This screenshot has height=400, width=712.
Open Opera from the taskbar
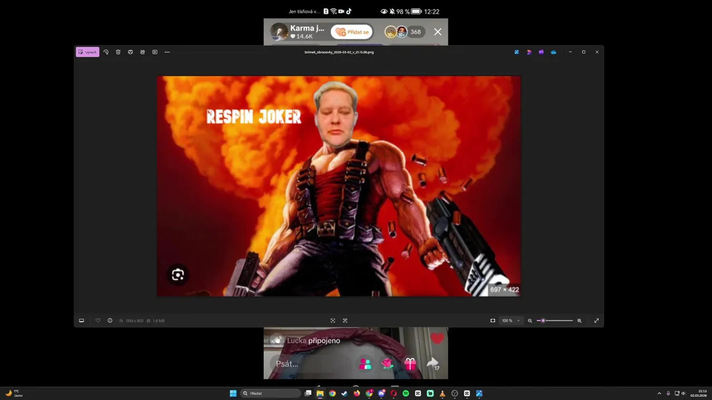[393, 393]
